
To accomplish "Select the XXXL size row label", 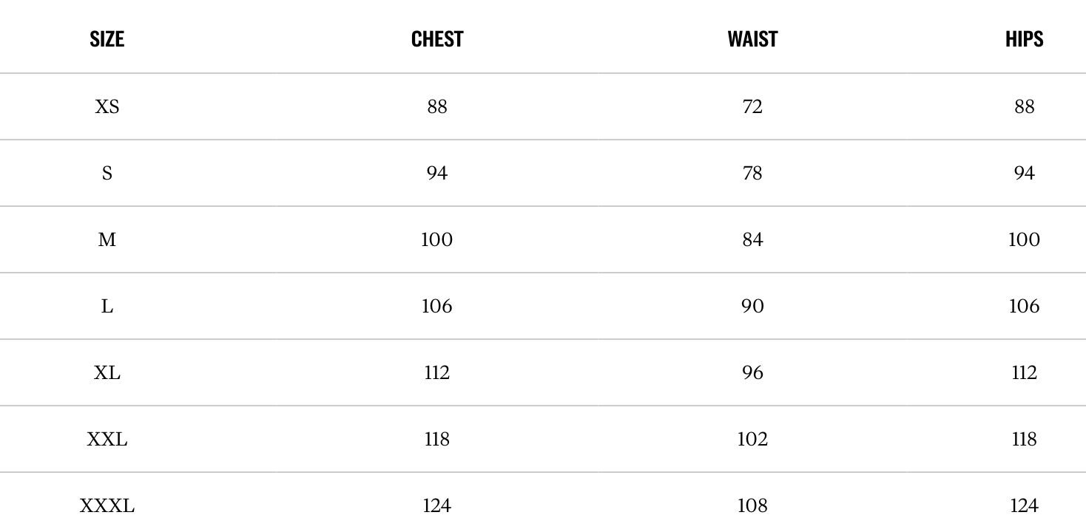I will click(107, 506).
